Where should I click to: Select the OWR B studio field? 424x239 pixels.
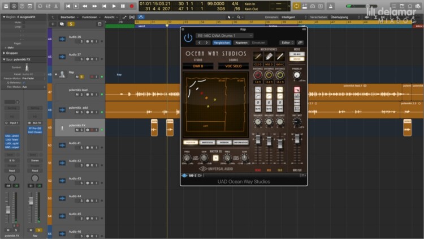[x=198, y=66]
